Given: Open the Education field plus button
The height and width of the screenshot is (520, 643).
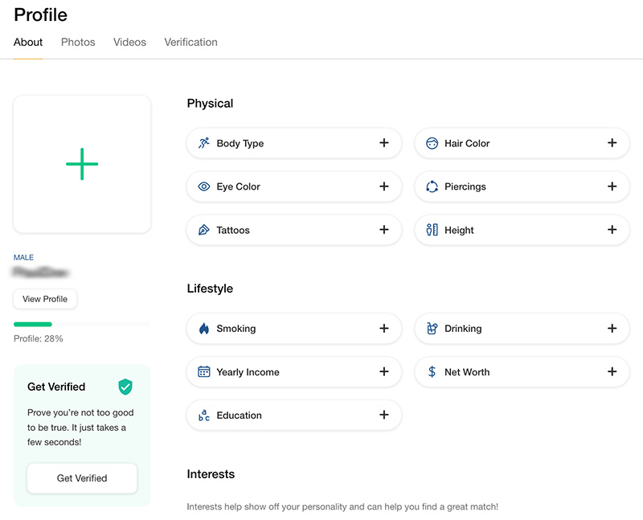Looking at the screenshot, I should (384, 416).
